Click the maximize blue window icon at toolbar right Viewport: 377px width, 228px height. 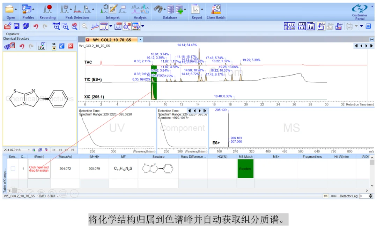point(368,26)
